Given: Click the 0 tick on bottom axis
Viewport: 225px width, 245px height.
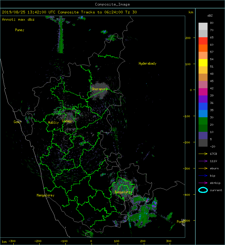Looking at the screenshot, I should coord(91,241).
